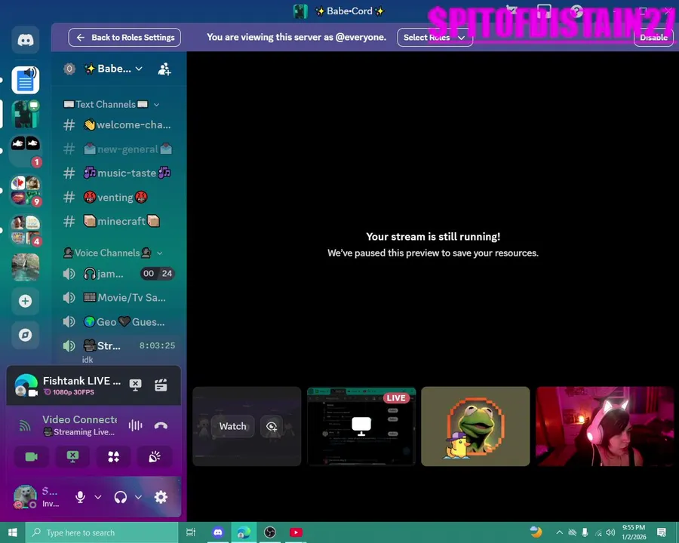Screen dimensions: 679x543
Task: Expand microphone input options chevron
Action: (98, 497)
